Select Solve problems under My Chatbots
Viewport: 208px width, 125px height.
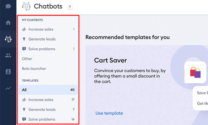tap(42, 49)
